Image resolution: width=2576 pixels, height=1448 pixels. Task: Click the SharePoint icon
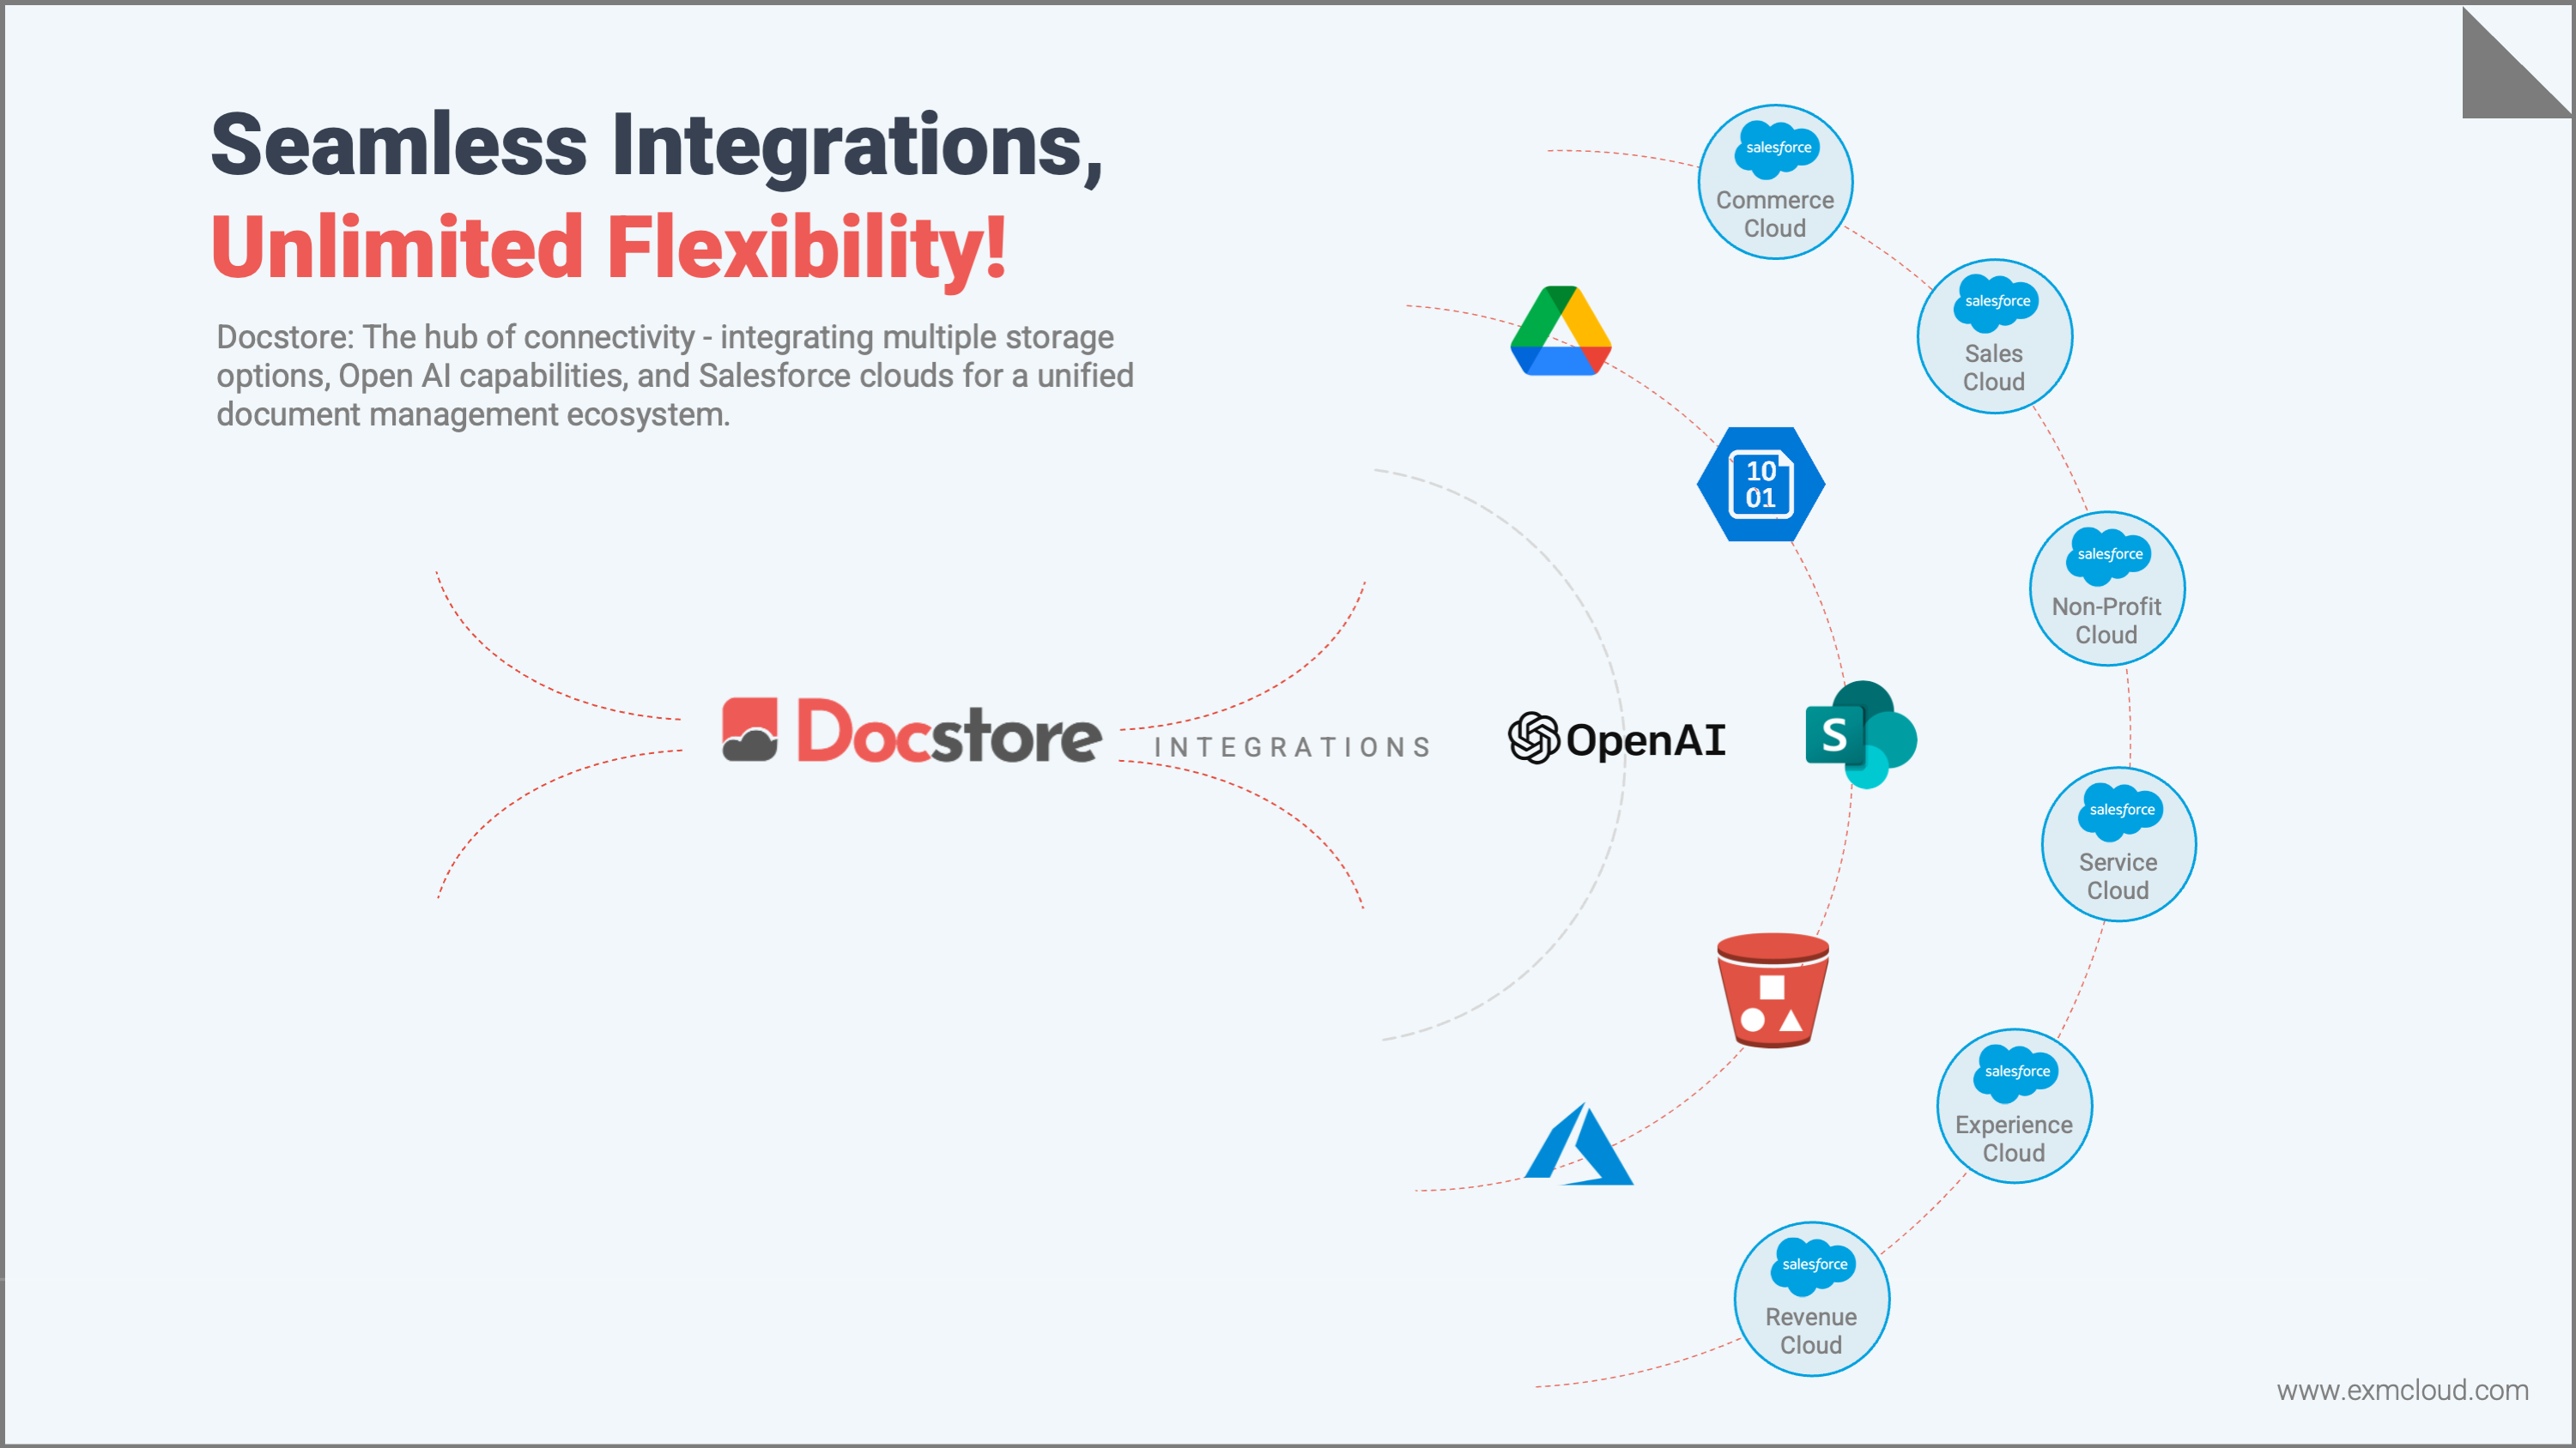point(1861,734)
